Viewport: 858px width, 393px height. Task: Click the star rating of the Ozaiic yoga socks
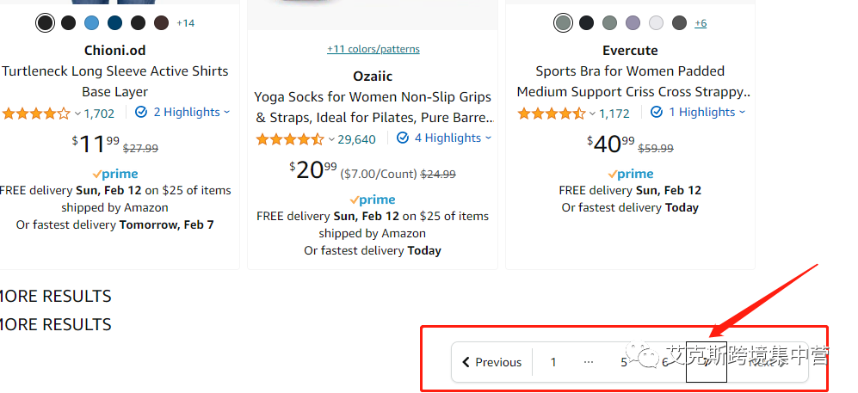coord(290,138)
